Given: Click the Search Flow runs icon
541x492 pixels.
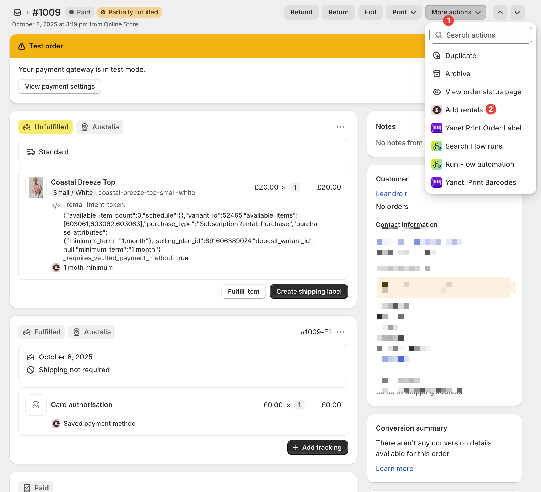Looking at the screenshot, I should point(436,146).
